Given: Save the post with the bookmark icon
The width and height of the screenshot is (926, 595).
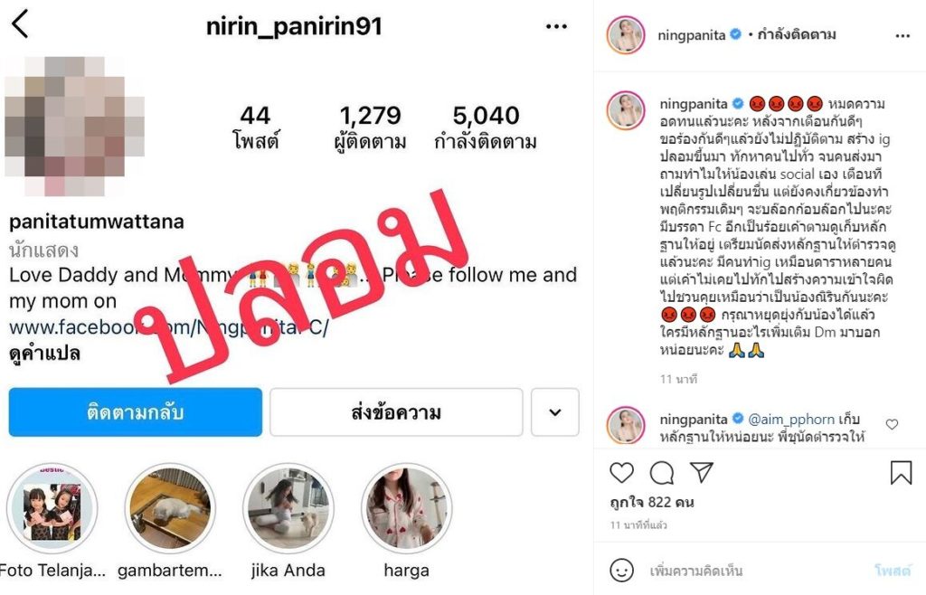Looking at the screenshot, I should (x=901, y=472).
